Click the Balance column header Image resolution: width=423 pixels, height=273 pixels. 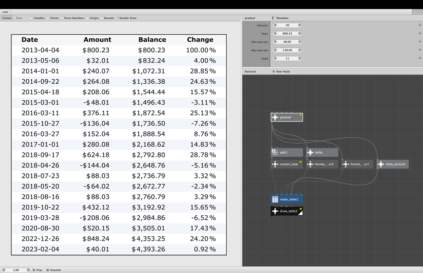coord(152,40)
